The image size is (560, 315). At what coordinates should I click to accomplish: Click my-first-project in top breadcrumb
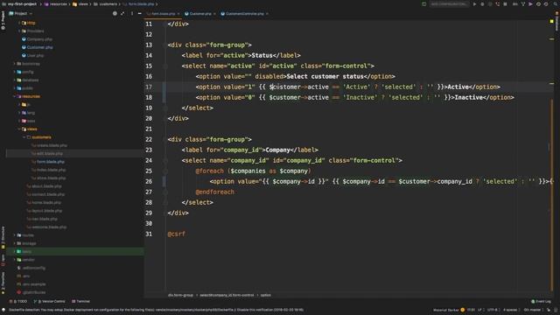(x=22, y=3)
